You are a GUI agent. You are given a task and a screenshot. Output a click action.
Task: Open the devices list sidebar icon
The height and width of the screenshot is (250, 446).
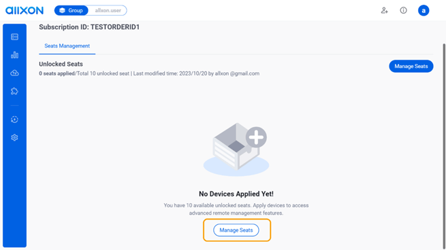(14, 37)
